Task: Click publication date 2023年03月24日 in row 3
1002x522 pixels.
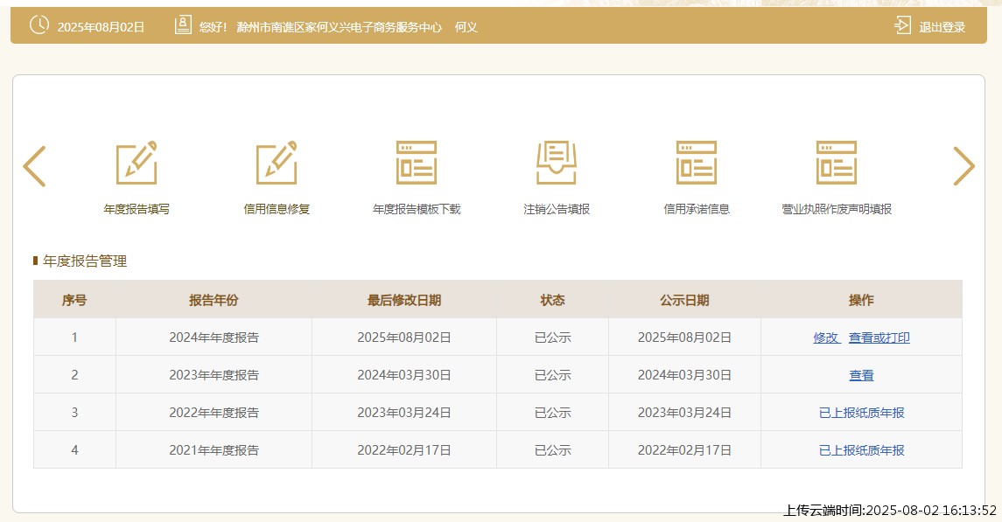Action: click(x=684, y=413)
